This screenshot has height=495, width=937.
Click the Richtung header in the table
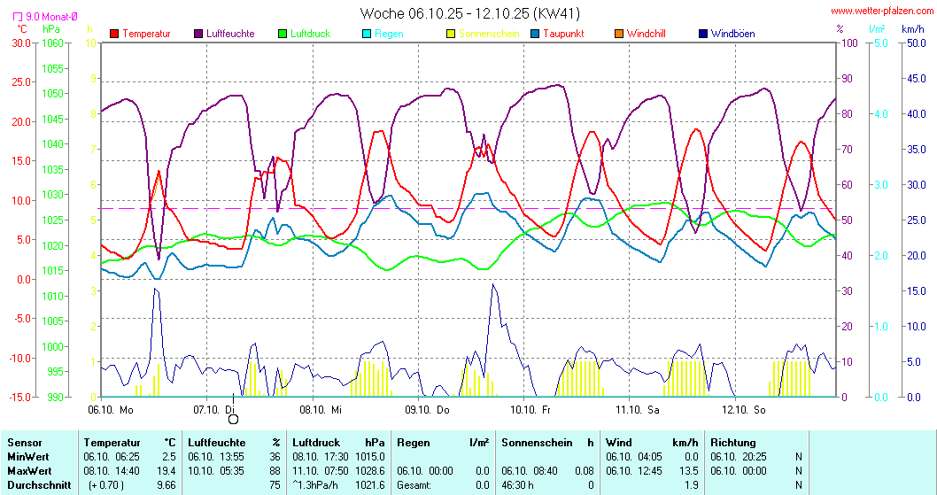click(x=733, y=443)
